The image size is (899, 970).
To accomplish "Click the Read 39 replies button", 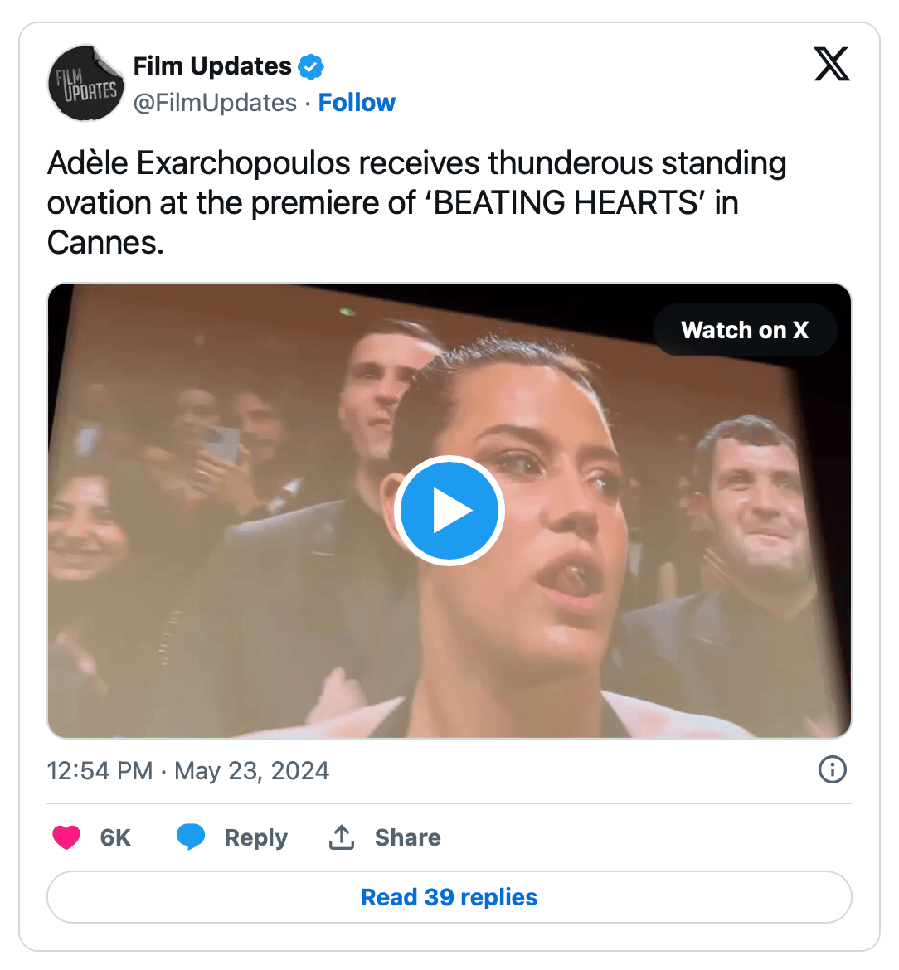I will [449, 897].
